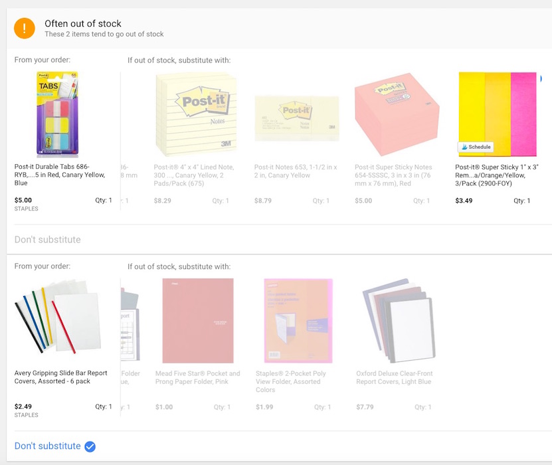Click 'Often out of stock' heading
The width and height of the screenshot is (552, 465).
coord(83,24)
